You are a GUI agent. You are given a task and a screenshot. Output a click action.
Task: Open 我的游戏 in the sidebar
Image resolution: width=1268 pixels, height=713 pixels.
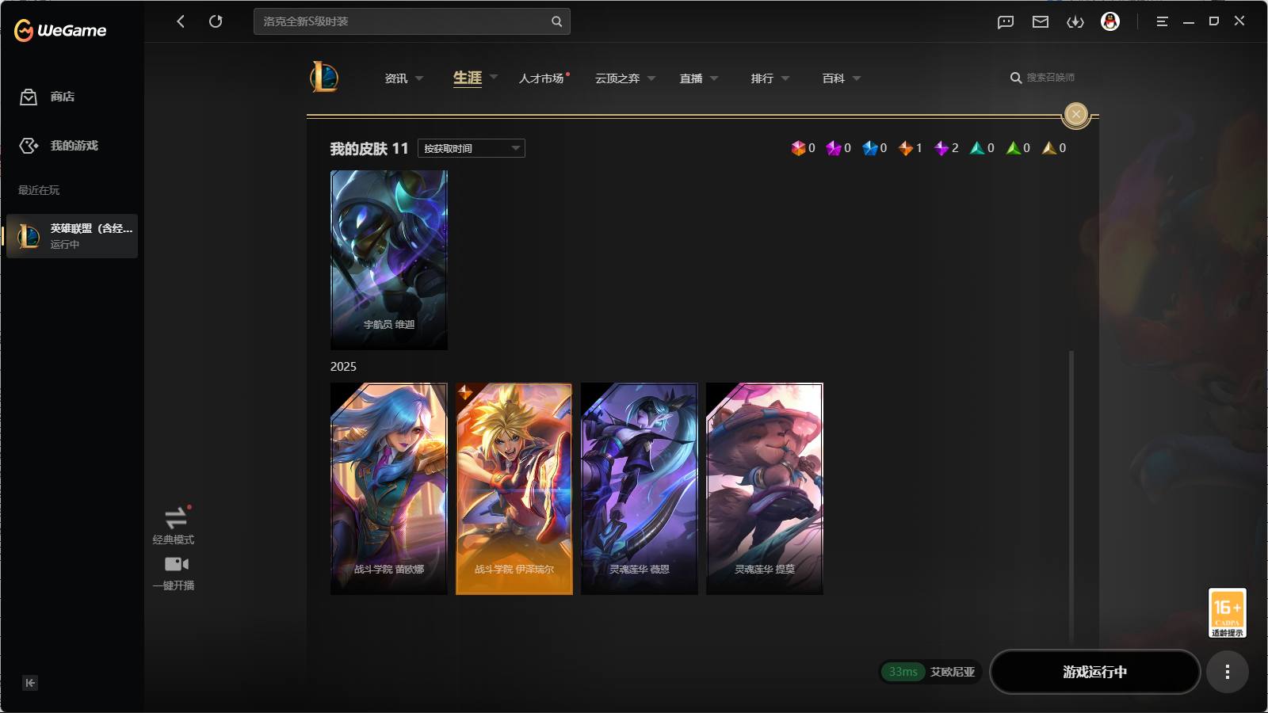pyautogui.click(x=59, y=146)
